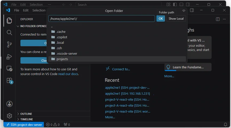Viewport: 231px width, 128px height.
Task: Click the EXPLORER panel title
Action: point(27,19)
